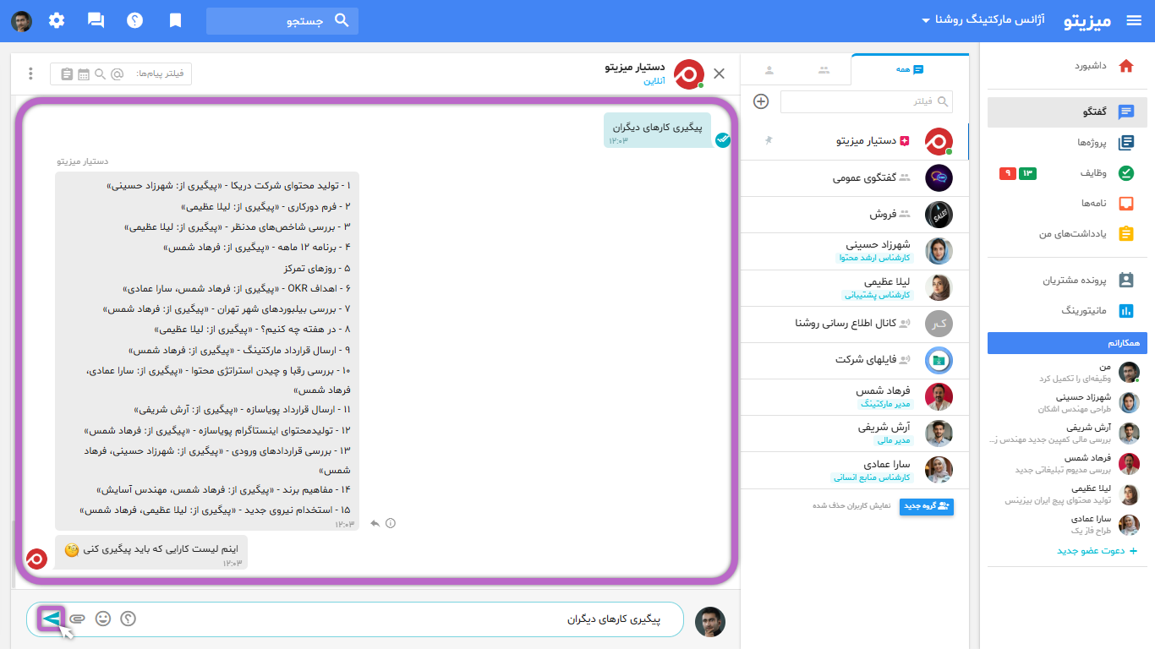Viewport: 1155px width, 649px height.
Task: Open the فایلهای شرکت channel
Action: (855, 360)
